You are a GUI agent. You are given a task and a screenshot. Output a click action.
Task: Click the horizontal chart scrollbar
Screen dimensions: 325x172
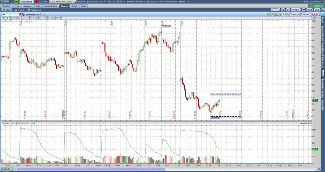pyautogui.click(x=91, y=169)
